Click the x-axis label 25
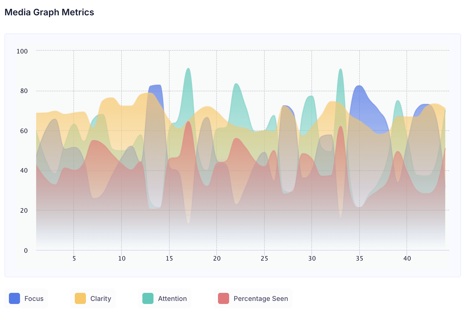Image resolution: width=466 pixels, height=314 pixels. coord(264,258)
